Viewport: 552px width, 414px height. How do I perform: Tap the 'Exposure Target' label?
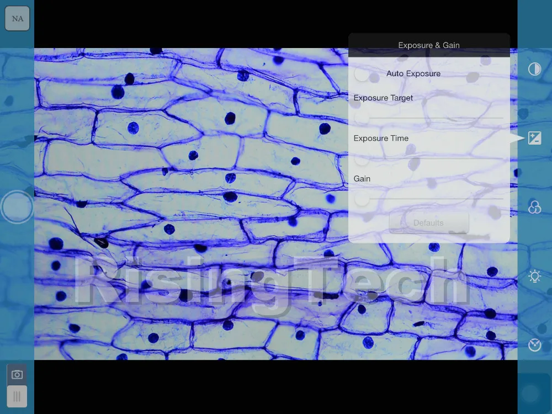pos(383,98)
